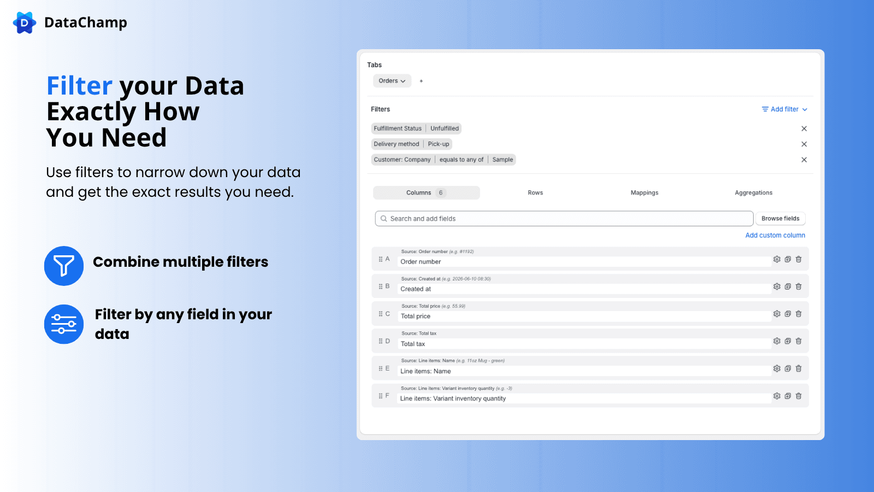Switch to the Columns tab
874x492 pixels.
[427, 192]
